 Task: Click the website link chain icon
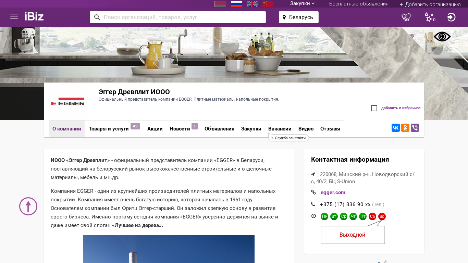click(x=313, y=192)
